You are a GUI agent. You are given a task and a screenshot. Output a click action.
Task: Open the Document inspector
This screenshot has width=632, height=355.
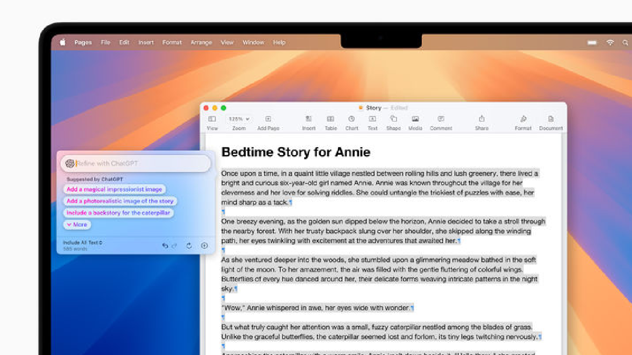pos(551,123)
